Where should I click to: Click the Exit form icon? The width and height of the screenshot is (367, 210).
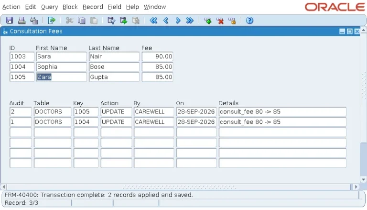click(52, 21)
